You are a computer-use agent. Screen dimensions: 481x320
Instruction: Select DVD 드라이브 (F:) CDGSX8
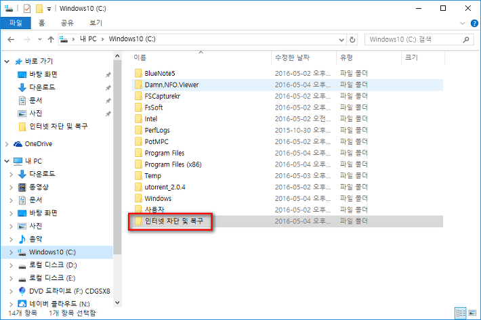70,291
